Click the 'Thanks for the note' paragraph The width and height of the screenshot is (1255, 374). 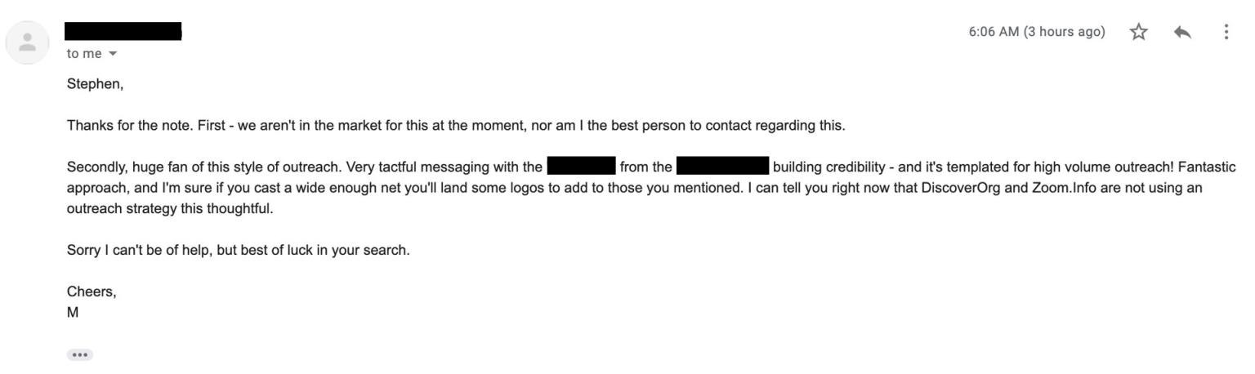(458, 126)
